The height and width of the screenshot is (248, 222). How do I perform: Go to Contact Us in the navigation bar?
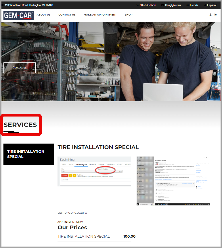pyautogui.click(x=67, y=15)
